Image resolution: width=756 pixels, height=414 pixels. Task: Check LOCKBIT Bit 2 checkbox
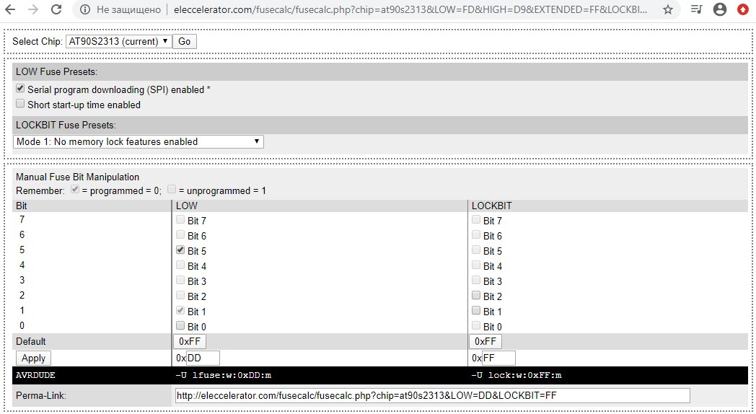point(476,296)
